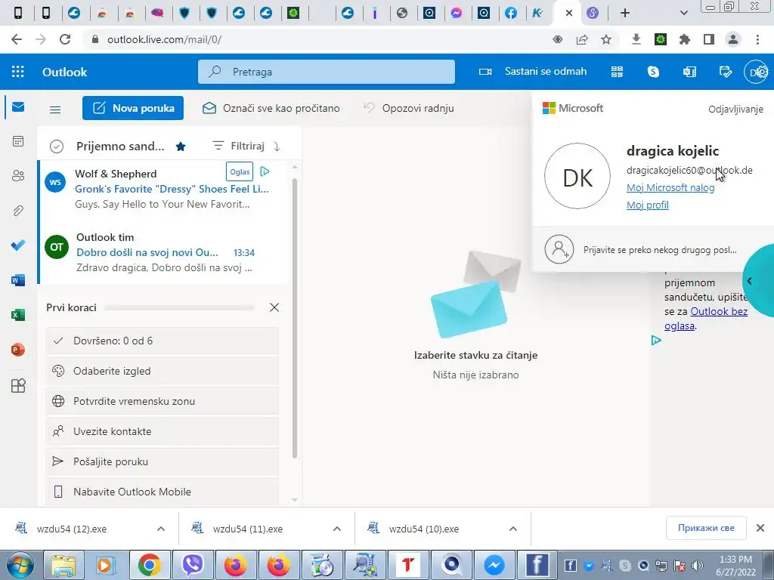Share this page from the address bar
774x580 pixels.
click(x=582, y=39)
